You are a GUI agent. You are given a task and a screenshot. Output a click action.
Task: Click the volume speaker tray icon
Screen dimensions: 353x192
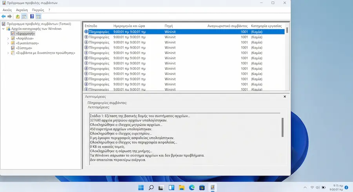(318, 188)
